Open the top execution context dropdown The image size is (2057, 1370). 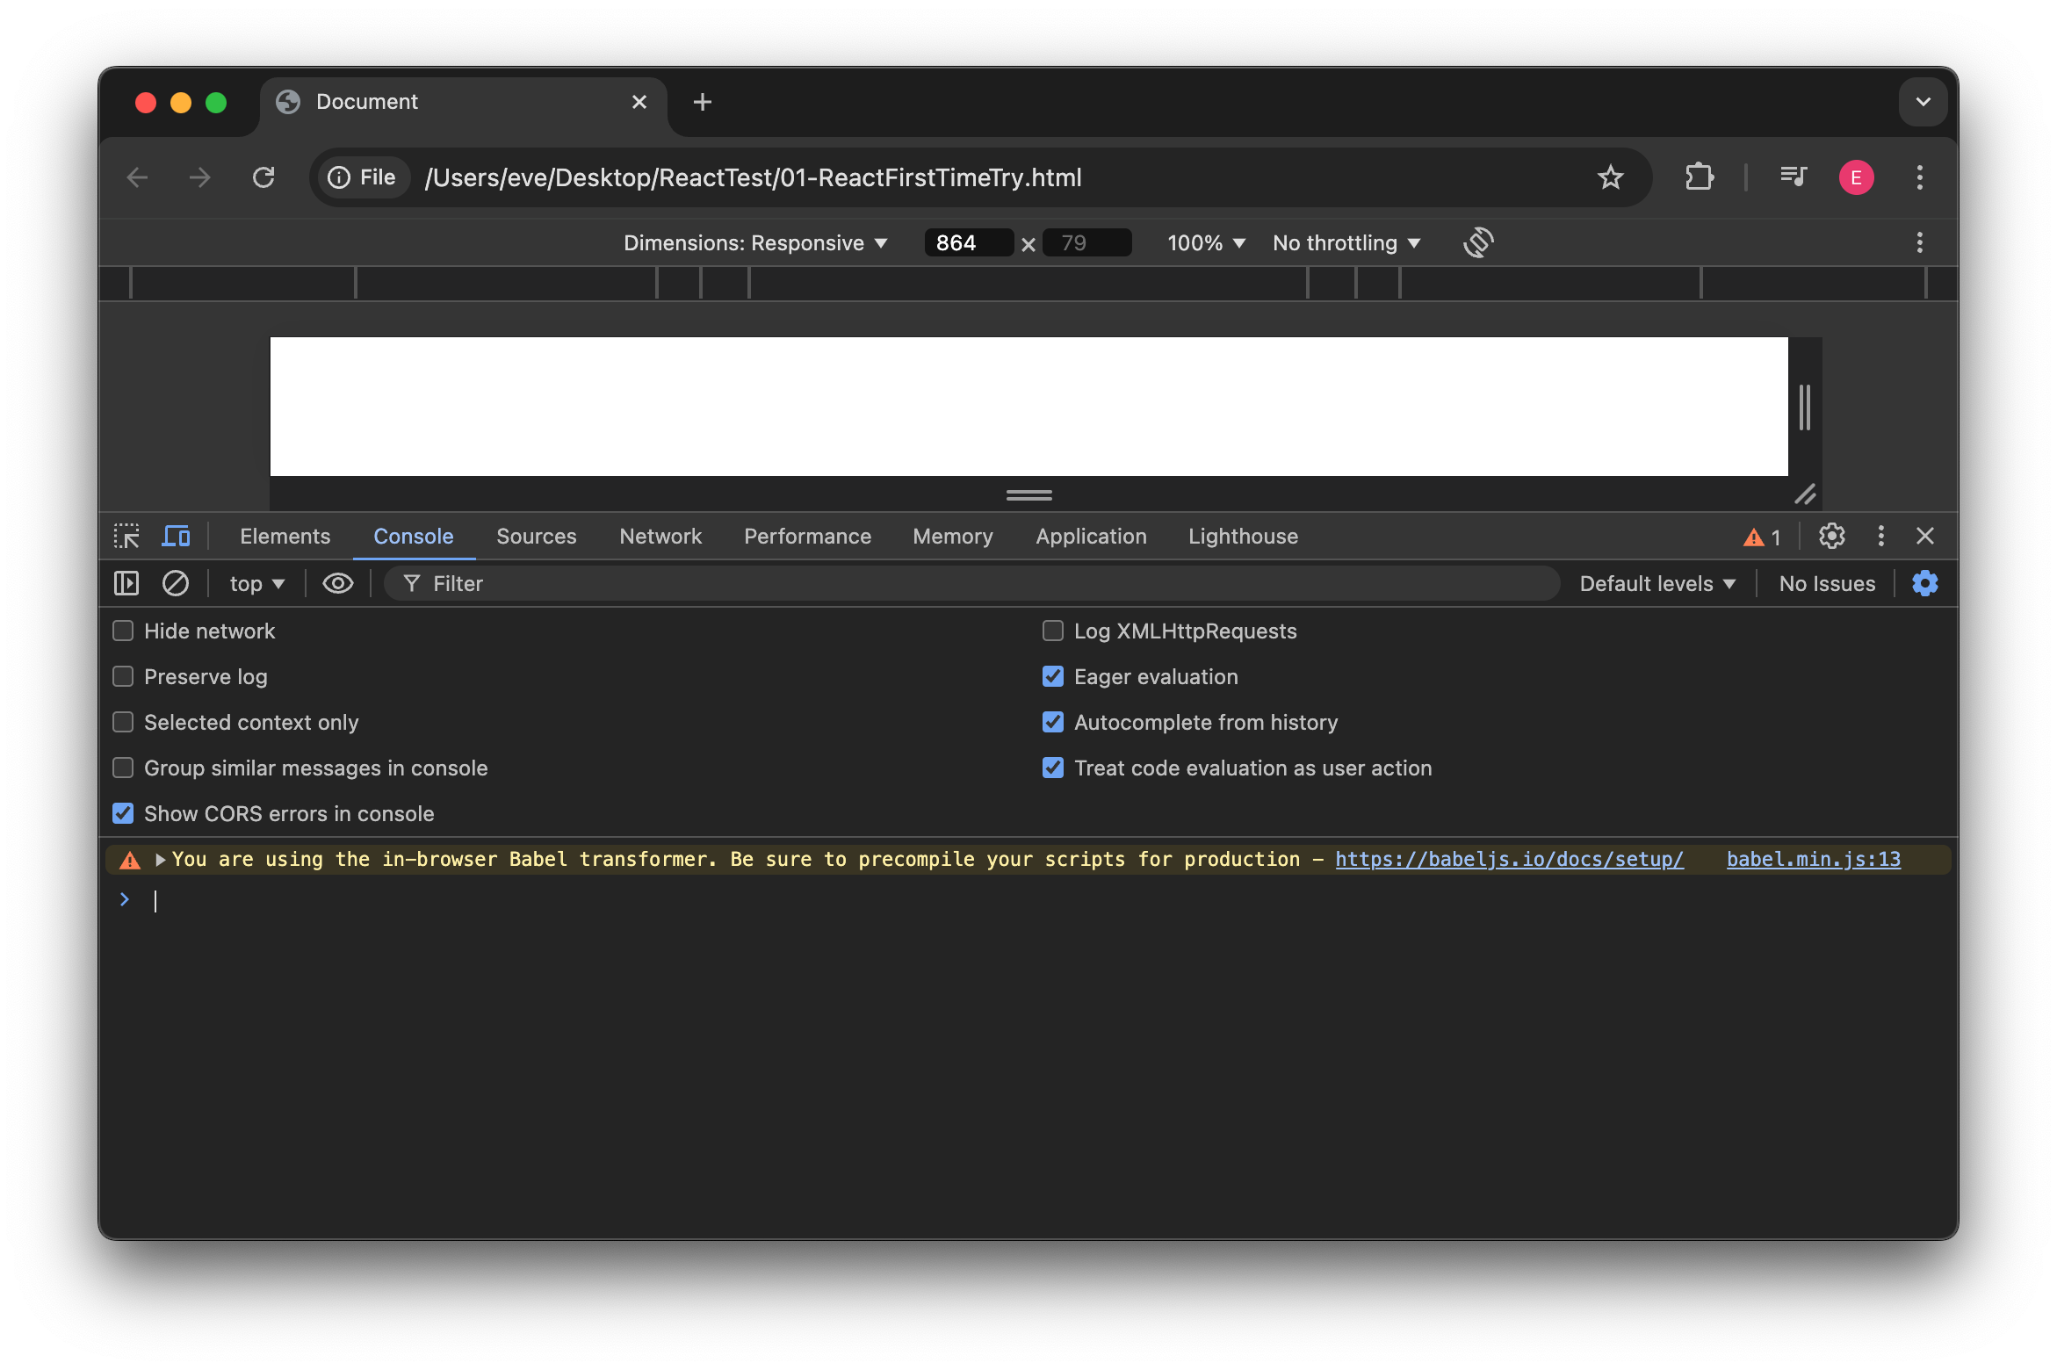[255, 582]
